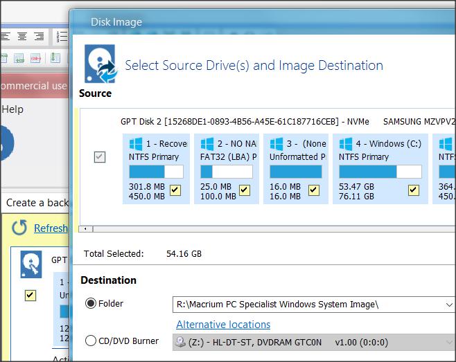
Task: Click the circular refresh arrow icon
Action: (19, 228)
